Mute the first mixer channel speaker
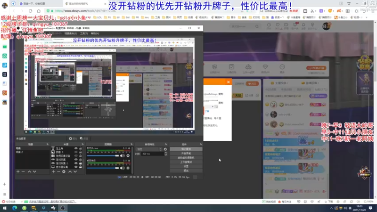377x212 pixels. tap(123, 155)
